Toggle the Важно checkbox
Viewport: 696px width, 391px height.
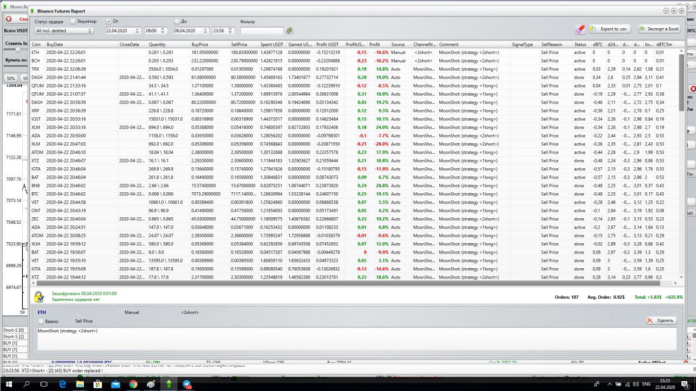point(41,321)
